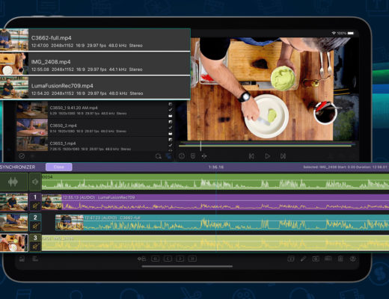The height and width of the screenshot is (299, 389).
Task: Click the marker shield icon below preview
Action: tap(193, 156)
